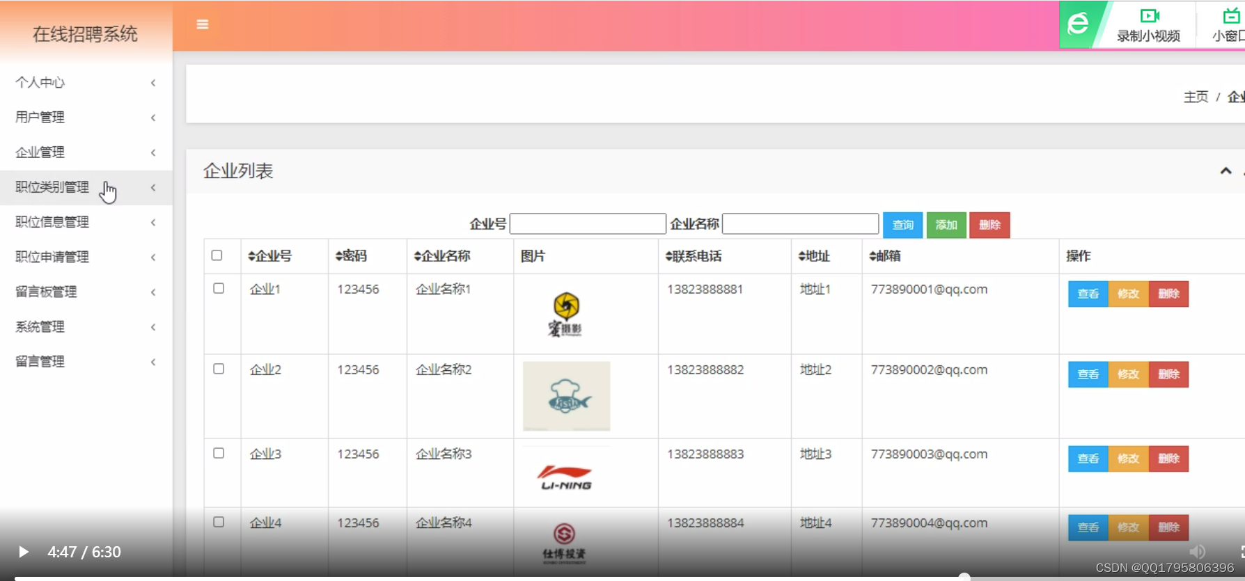Click 查看 for 企业3 row
The height and width of the screenshot is (581, 1245).
pos(1088,459)
